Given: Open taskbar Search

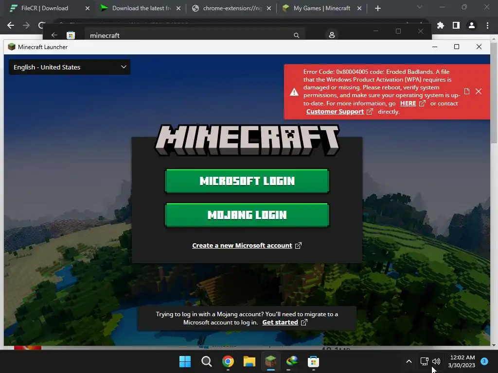Looking at the screenshot, I should click(206, 361).
